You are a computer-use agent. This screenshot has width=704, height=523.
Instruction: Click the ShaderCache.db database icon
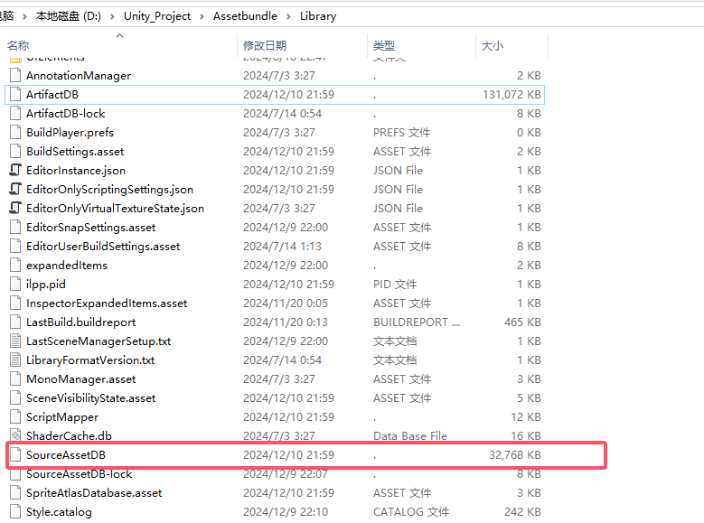click(15, 435)
